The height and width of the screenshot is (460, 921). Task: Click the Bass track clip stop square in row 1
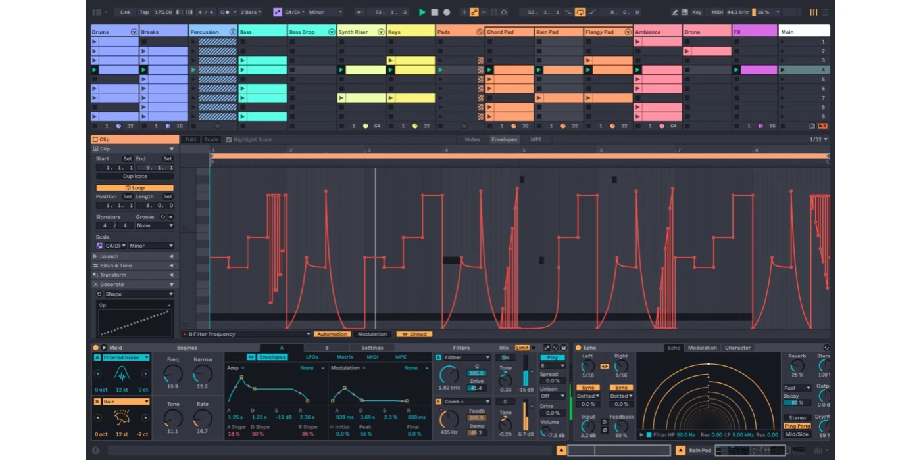(x=243, y=41)
